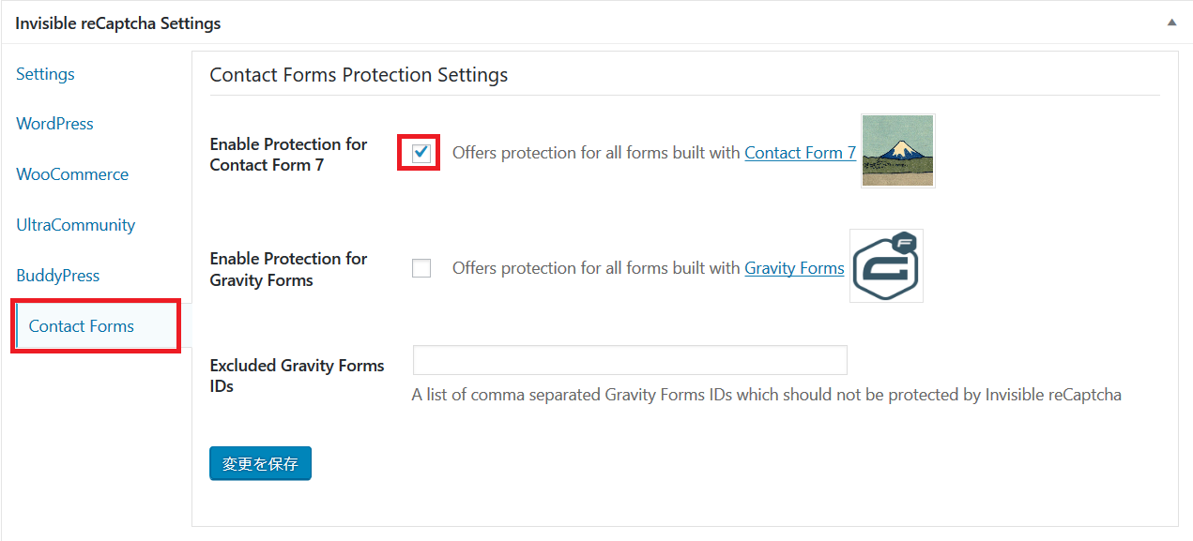This screenshot has width=1193, height=541.
Task: Collapse the Invisible reCaptcha Settings panel arrow
Action: pyautogui.click(x=1170, y=23)
